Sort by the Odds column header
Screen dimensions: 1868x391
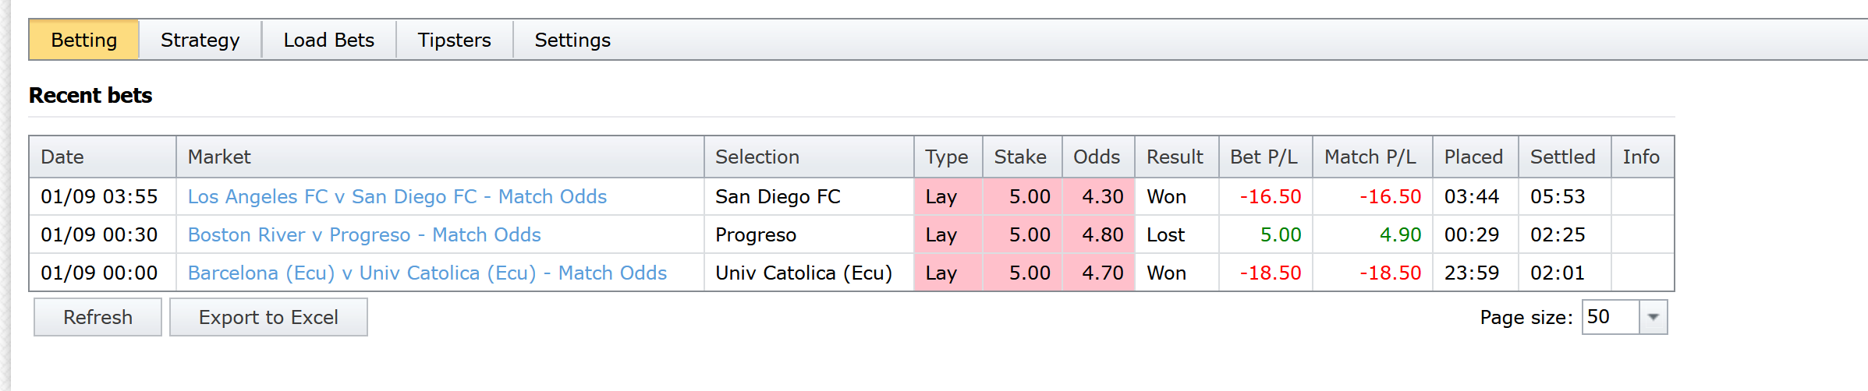click(1097, 157)
